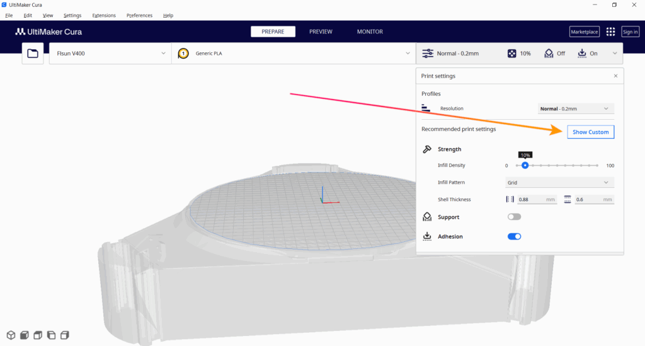Open the application switcher grid icon
Viewport: 645px width, 346px height.
(x=610, y=32)
